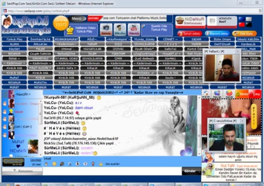Open the Başvuru odası button
Screen dimensions: 264x186
coord(217,33)
